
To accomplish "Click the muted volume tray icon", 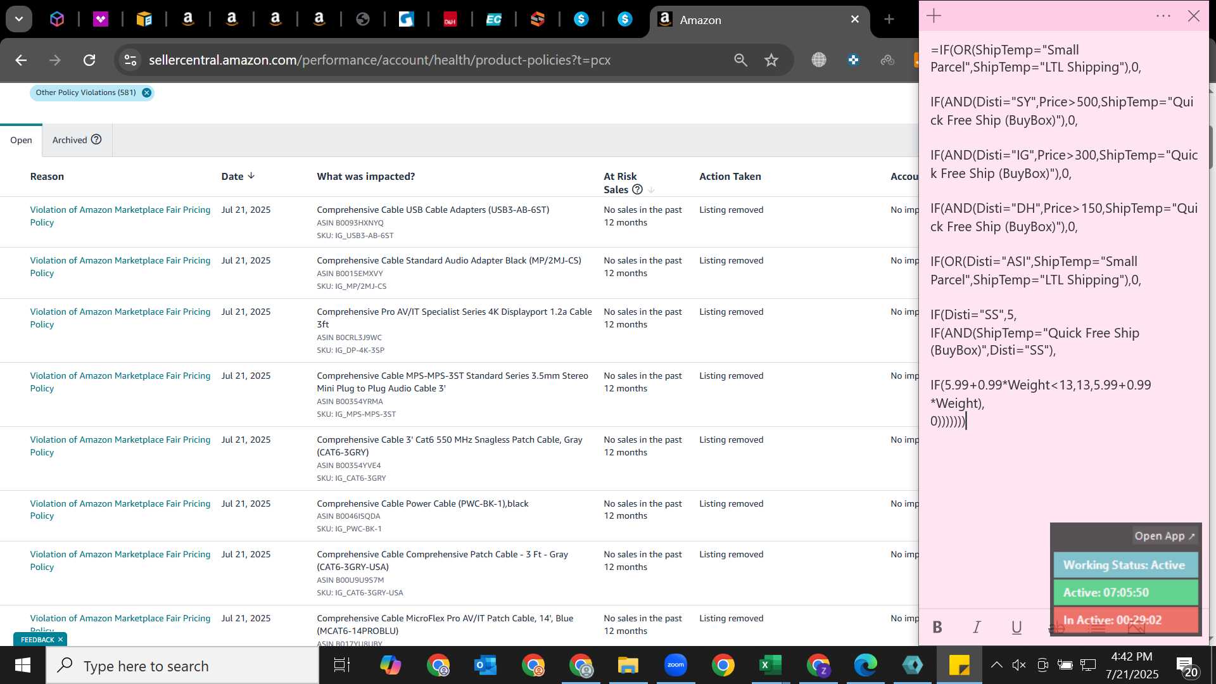I will click(x=1018, y=665).
